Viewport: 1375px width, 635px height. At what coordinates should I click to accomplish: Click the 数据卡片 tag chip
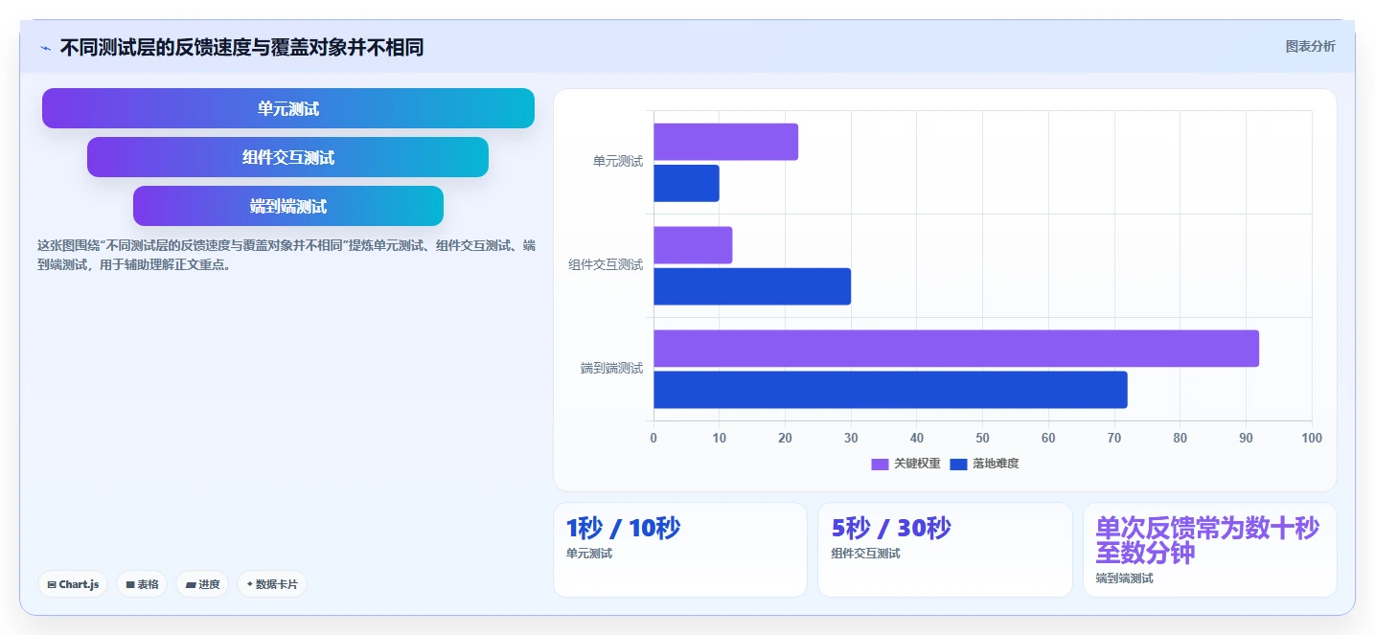click(x=272, y=584)
